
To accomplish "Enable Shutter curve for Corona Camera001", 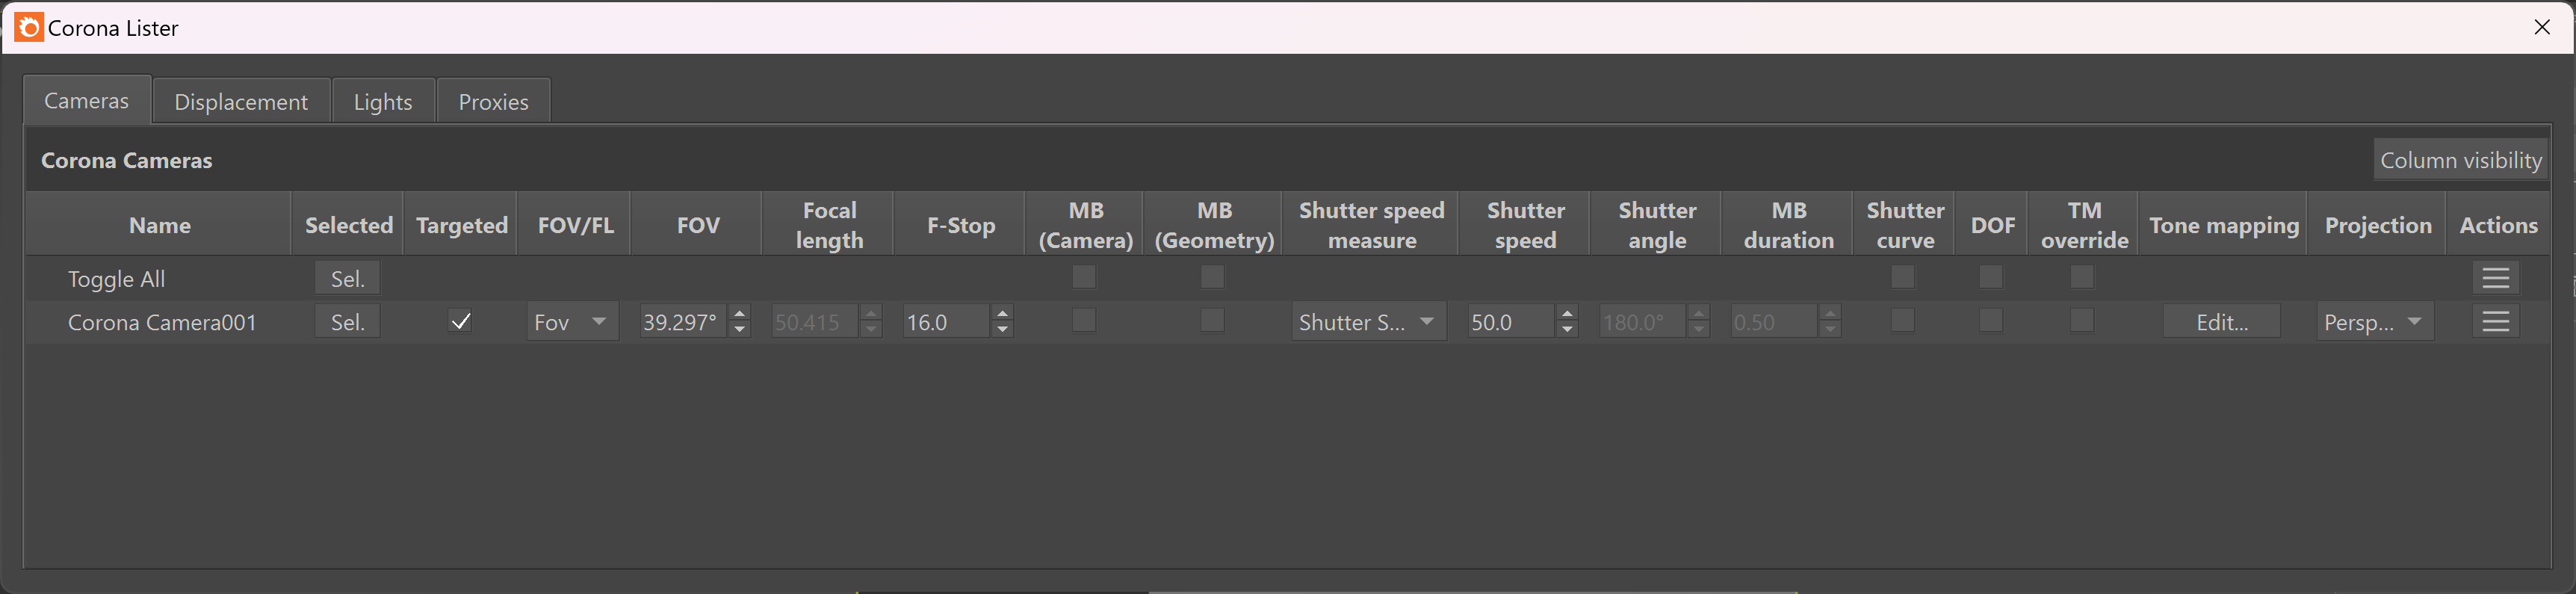I will (x=1903, y=321).
